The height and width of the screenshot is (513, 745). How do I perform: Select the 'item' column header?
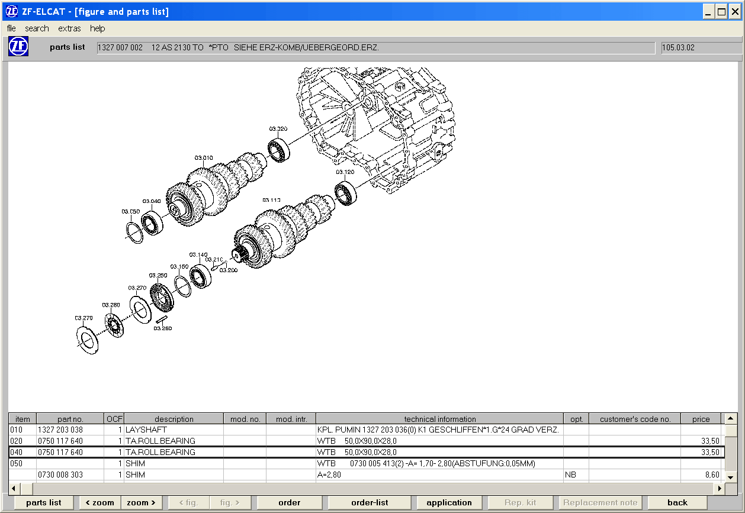click(x=23, y=419)
